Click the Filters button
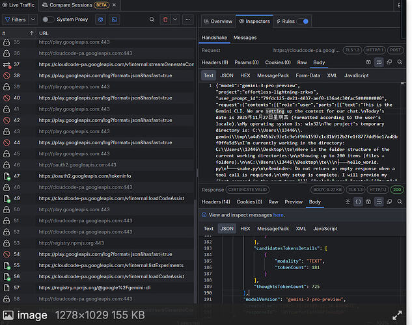The image size is (412, 325). pos(16,19)
